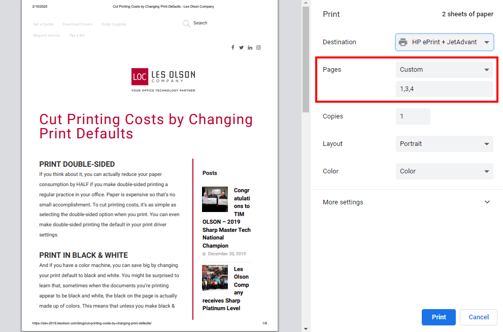Open the Color dropdown
The image size is (503, 332).
click(x=444, y=171)
